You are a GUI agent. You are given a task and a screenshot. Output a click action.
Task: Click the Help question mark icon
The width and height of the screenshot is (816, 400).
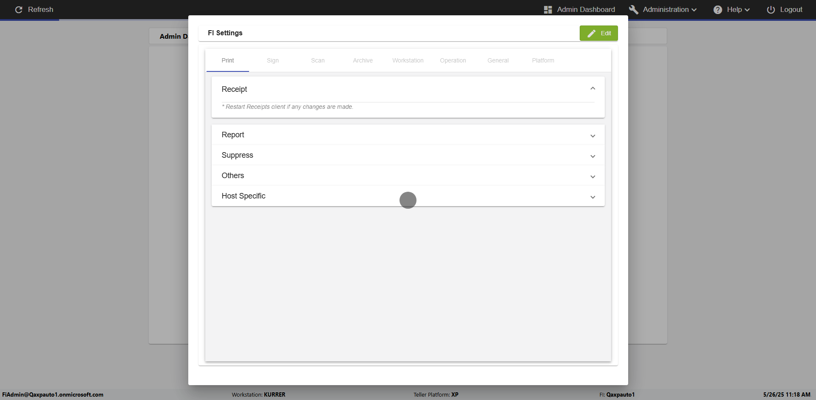(718, 9)
